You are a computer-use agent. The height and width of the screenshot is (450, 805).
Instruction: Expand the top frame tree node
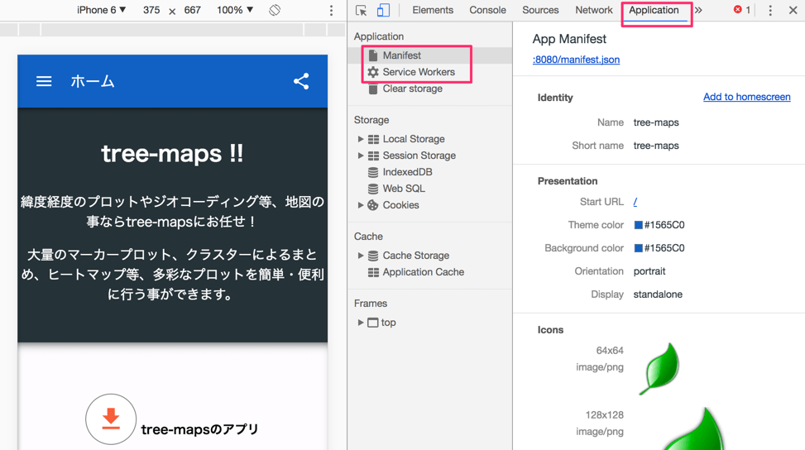click(361, 323)
